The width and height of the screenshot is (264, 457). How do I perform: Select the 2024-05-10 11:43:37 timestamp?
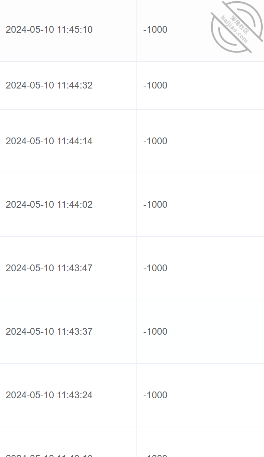(x=49, y=331)
